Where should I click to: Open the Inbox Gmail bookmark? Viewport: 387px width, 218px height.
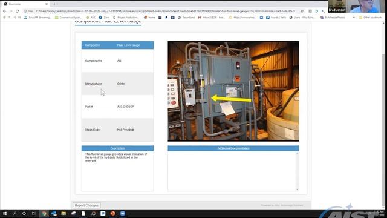211,18
